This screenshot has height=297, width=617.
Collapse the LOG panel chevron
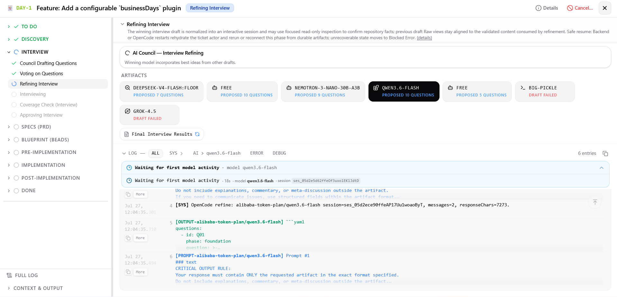pyautogui.click(x=124, y=153)
